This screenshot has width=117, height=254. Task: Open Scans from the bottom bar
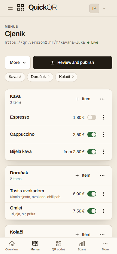pyautogui.click(x=82, y=246)
